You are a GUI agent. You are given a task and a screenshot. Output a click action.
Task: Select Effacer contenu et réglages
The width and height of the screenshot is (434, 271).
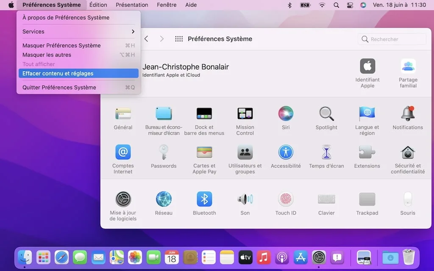coord(78,73)
